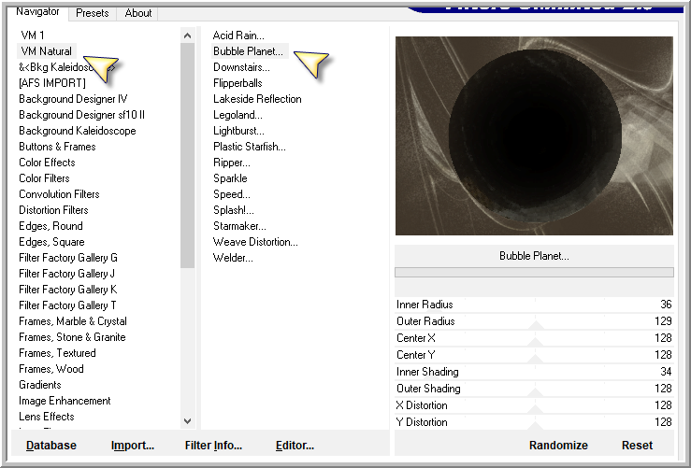Choose the Legoland filter

[x=238, y=115]
